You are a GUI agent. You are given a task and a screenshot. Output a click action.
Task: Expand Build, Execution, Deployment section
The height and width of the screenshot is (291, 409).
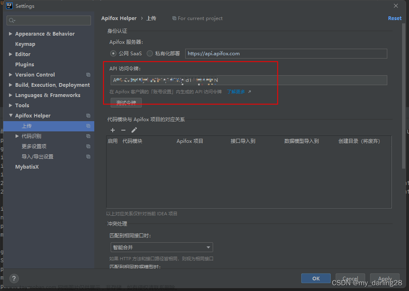pos(10,85)
